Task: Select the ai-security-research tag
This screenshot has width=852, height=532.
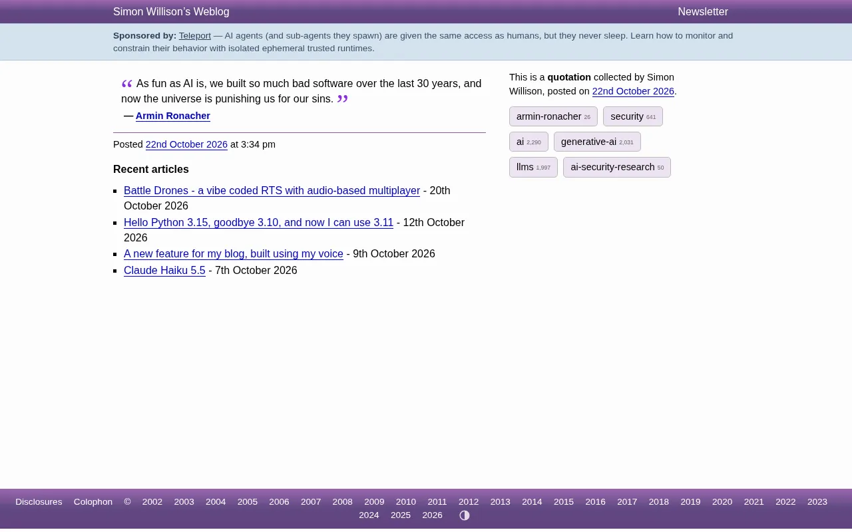Action: tap(617, 167)
